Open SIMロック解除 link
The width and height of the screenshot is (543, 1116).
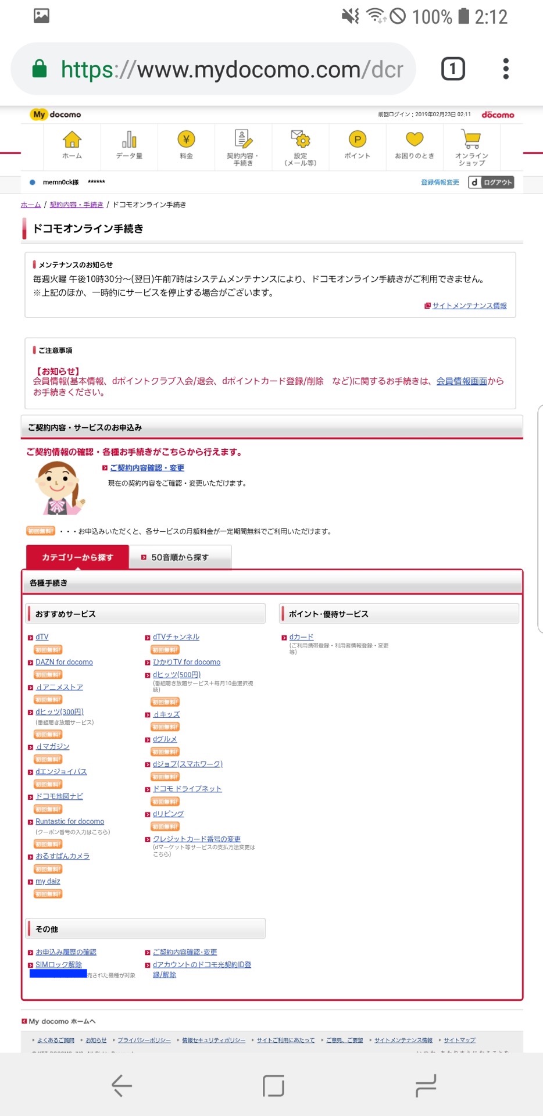click(59, 965)
